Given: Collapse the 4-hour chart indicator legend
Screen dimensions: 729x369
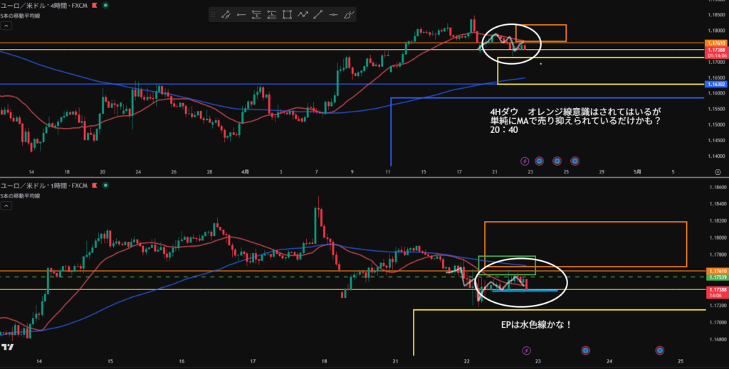Looking at the screenshot, I should point(6,26).
